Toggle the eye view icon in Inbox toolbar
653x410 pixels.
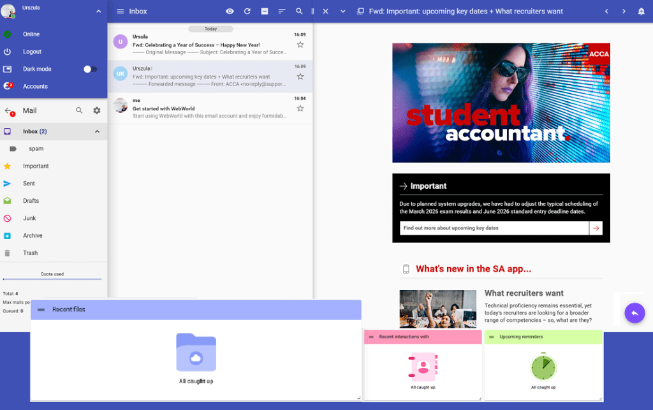(230, 11)
